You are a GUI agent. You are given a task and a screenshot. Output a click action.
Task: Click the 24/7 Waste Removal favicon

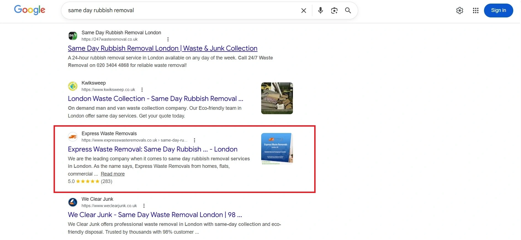pyautogui.click(x=73, y=36)
